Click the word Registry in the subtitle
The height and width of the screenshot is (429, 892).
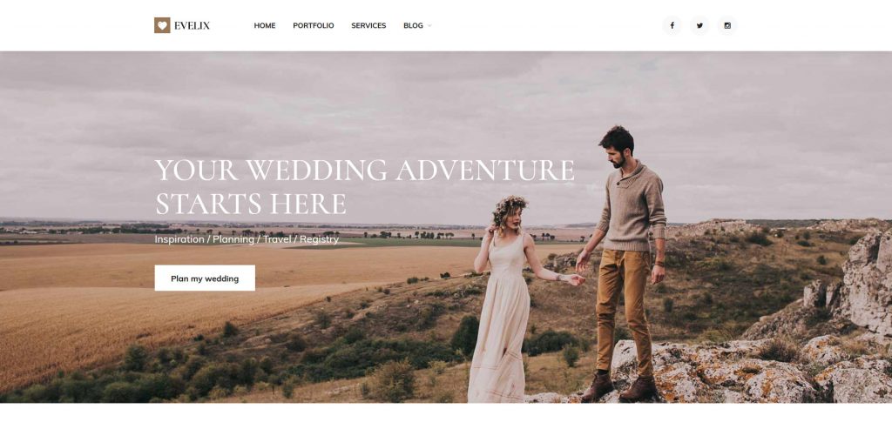319,239
